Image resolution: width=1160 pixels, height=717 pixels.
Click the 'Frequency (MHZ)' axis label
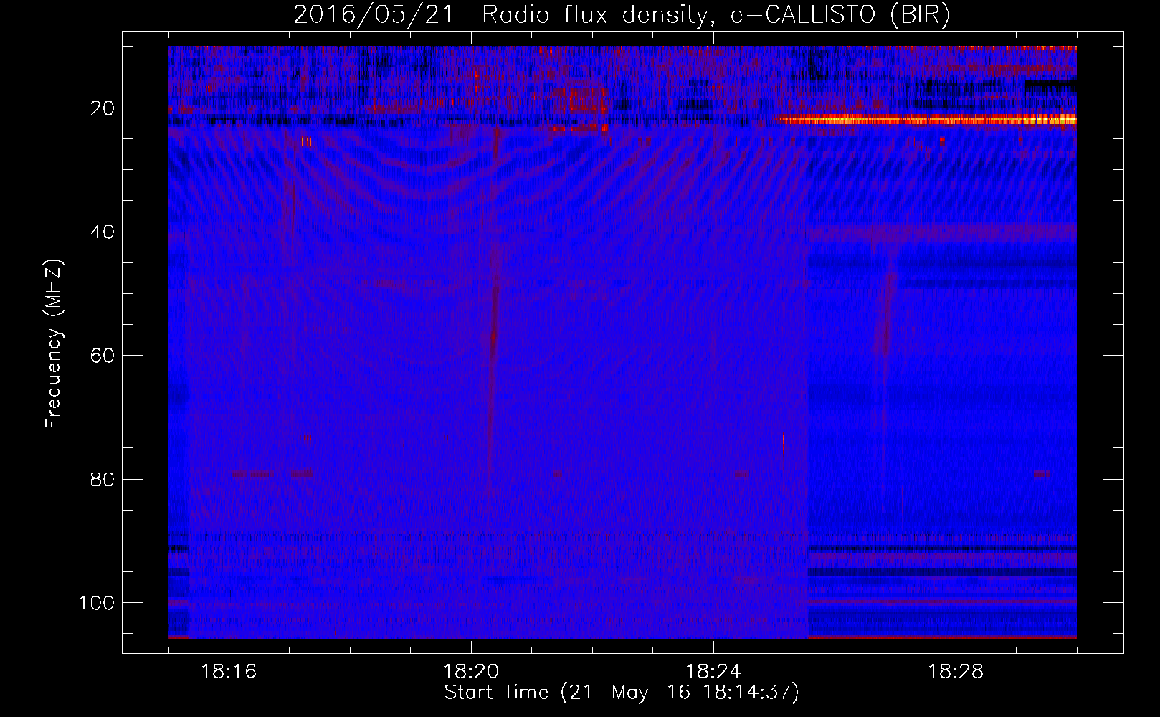coord(54,344)
